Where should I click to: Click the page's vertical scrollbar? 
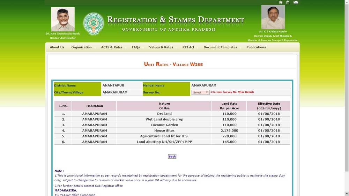tap(347, 88)
